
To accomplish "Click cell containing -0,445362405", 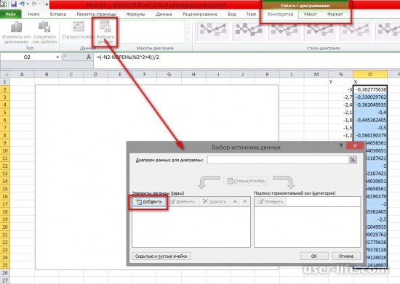I will (370, 120).
